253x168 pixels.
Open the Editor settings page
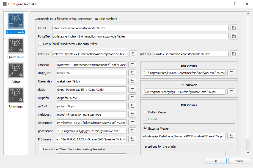click(x=16, y=73)
